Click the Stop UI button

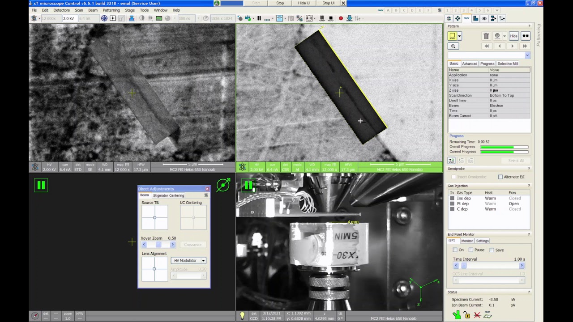coord(329,3)
